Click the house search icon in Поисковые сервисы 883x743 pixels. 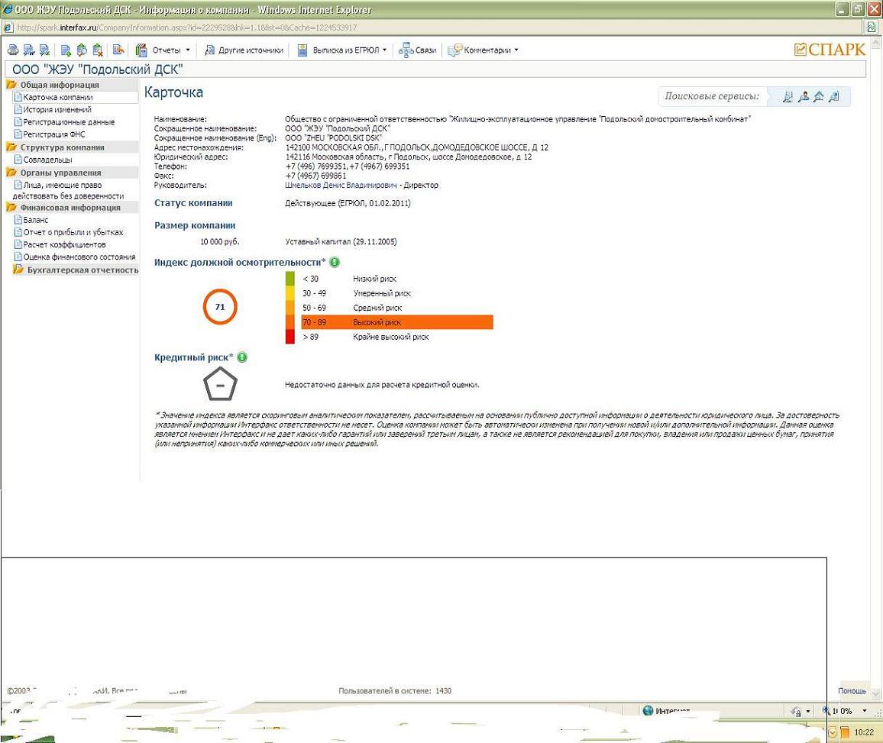coord(818,96)
